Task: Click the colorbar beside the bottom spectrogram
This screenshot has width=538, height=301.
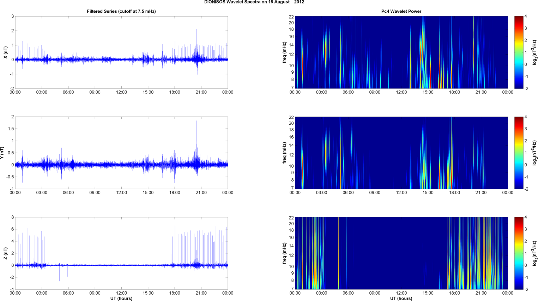Action: (x=519, y=253)
